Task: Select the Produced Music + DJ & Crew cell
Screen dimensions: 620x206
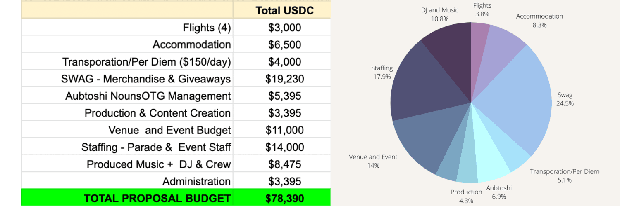Action: 159,164
